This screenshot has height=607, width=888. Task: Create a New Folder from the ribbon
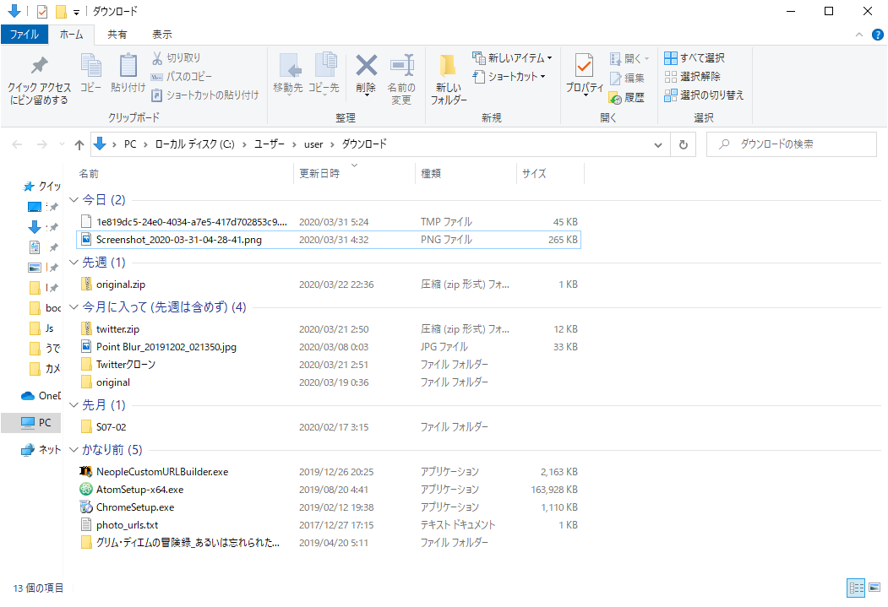[449, 79]
